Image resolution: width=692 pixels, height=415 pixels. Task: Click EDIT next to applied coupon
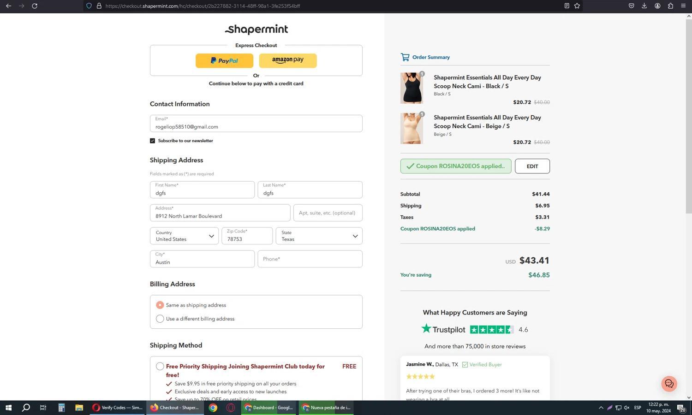532,166
